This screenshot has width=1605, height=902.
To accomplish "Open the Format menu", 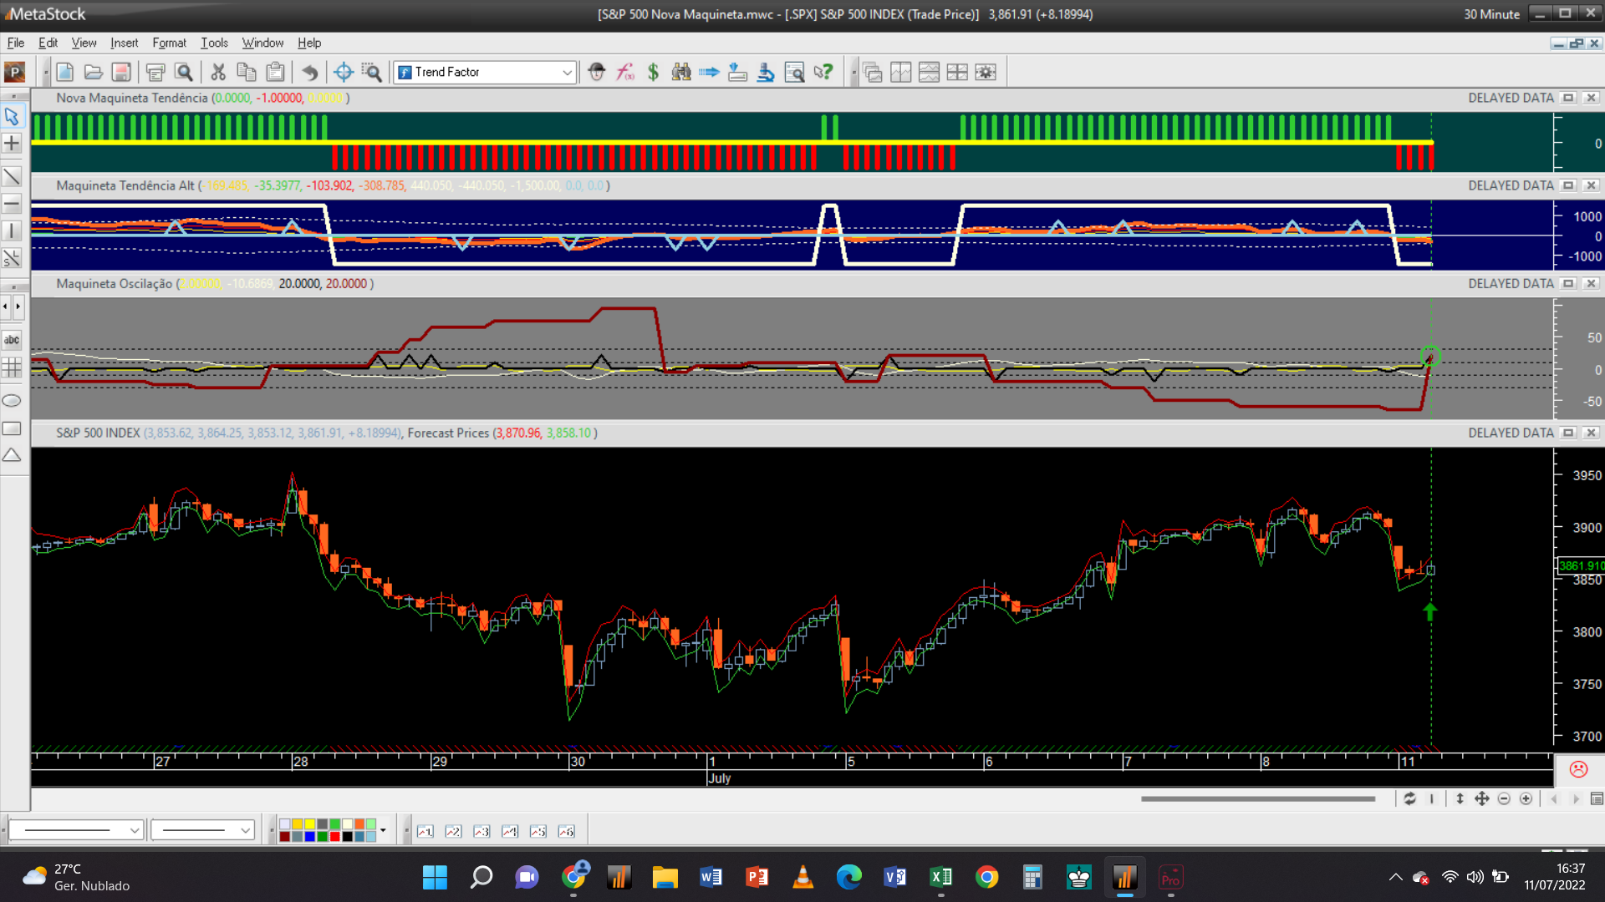I will point(169,43).
